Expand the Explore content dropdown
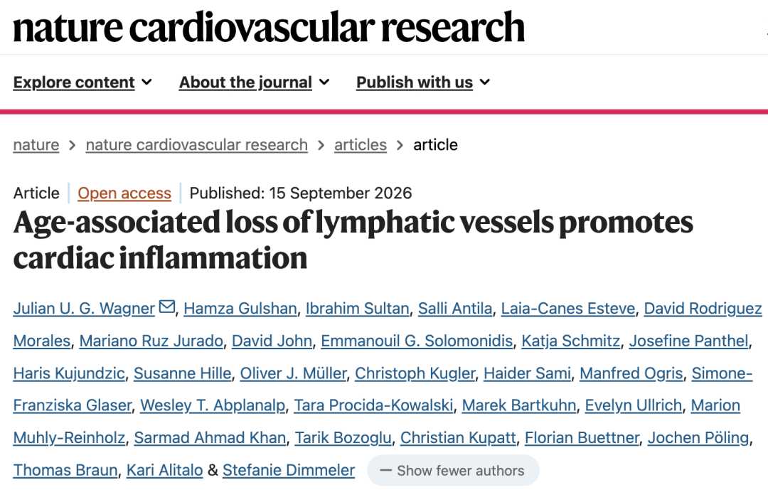 click(x=82, y=82)
